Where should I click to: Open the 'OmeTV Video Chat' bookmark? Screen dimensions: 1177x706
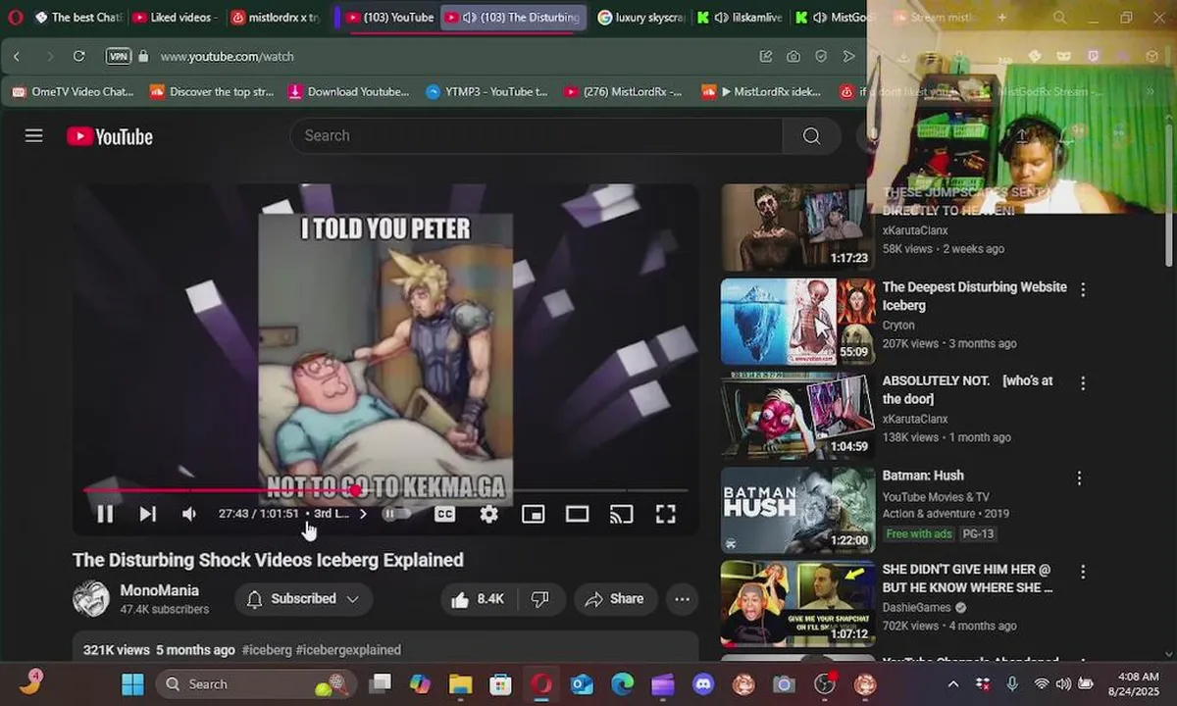pos(73,91)
